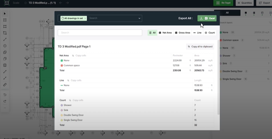The width and height of the screenshot is (272, 139).
Task: Click the 509.44 area cell in dialog
Action: coord(198,66)
